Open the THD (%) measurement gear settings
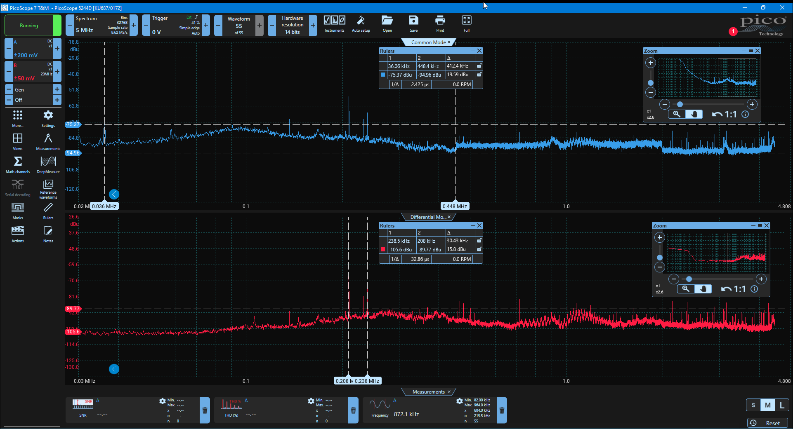 coord(311,401)
